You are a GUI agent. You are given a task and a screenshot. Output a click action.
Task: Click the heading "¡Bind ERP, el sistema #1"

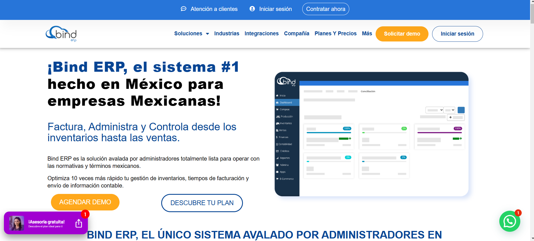pyautogui.click(x=143, y=67)
